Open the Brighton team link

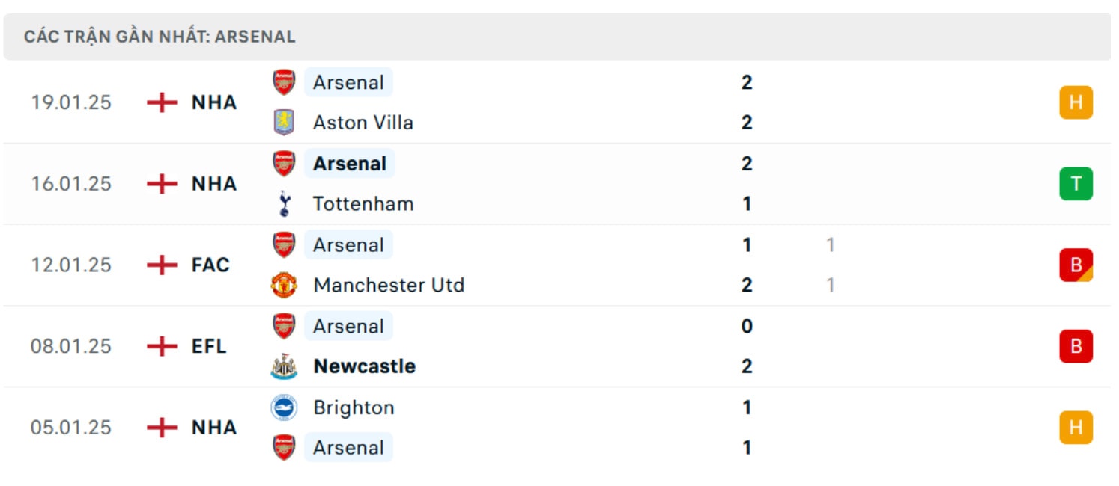(354, 407)
